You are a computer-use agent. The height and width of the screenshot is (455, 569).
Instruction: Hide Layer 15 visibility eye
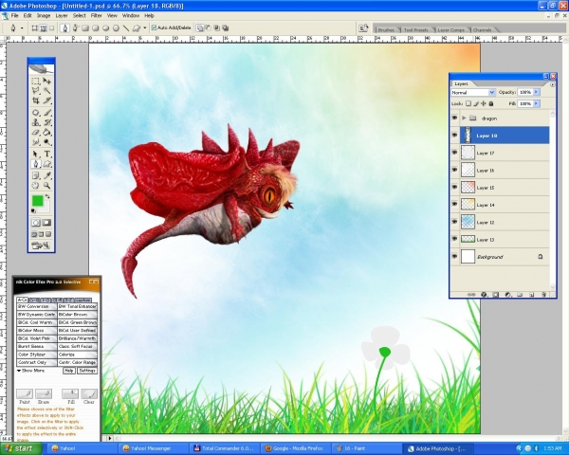(x=454, y=188)
